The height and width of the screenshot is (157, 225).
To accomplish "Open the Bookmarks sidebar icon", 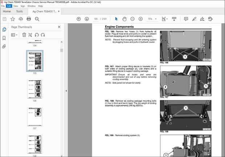I will (x=4, y=38).
